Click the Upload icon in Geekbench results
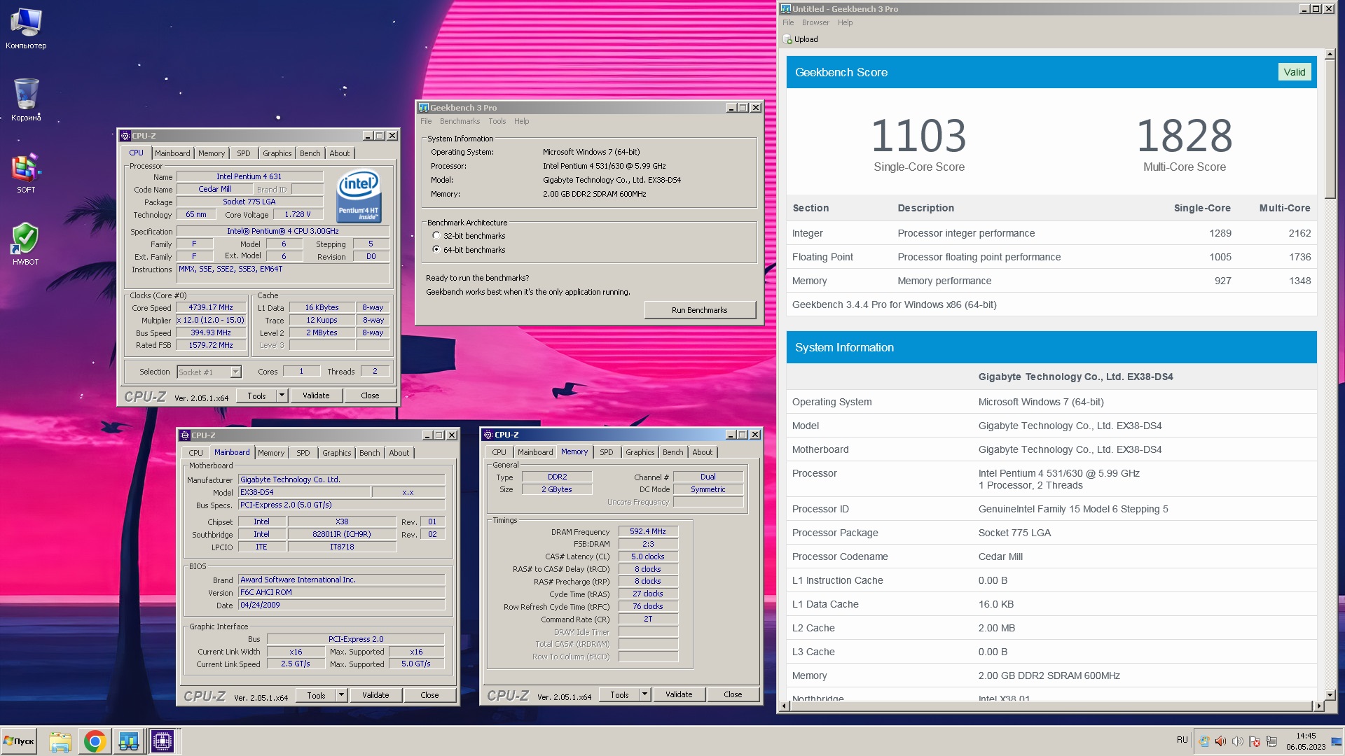Viewport: 1345px width, 756px height. [788, 39]
